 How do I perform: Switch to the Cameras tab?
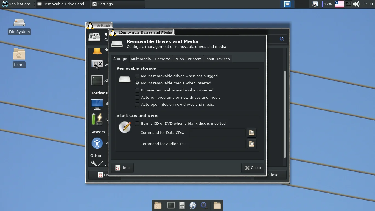(163, 59)
